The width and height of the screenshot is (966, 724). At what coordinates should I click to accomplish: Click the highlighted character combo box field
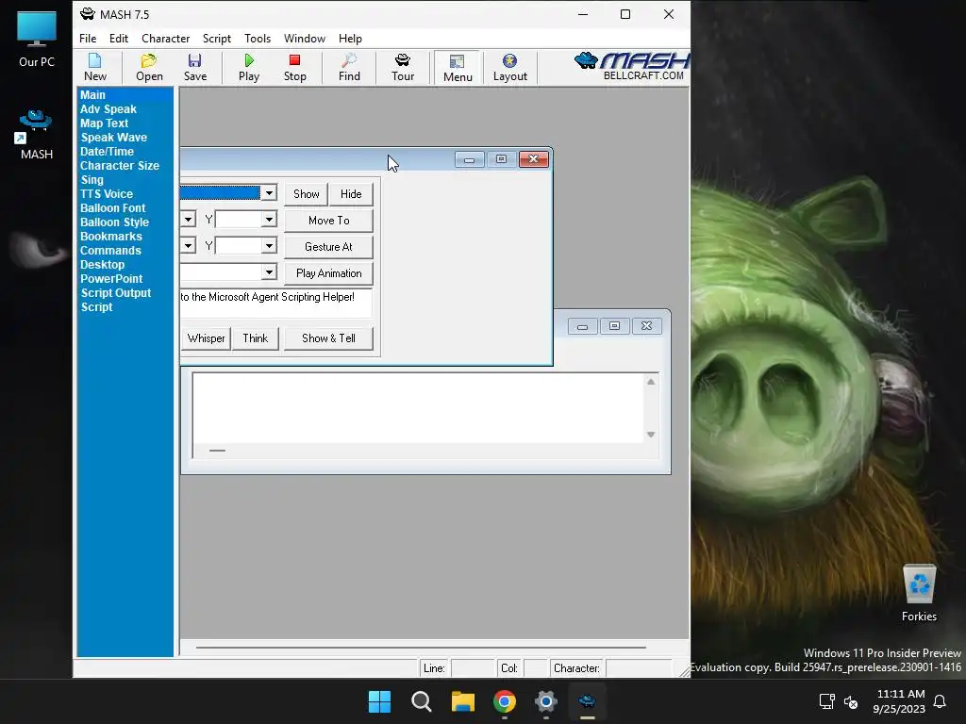tap(221, 193)
